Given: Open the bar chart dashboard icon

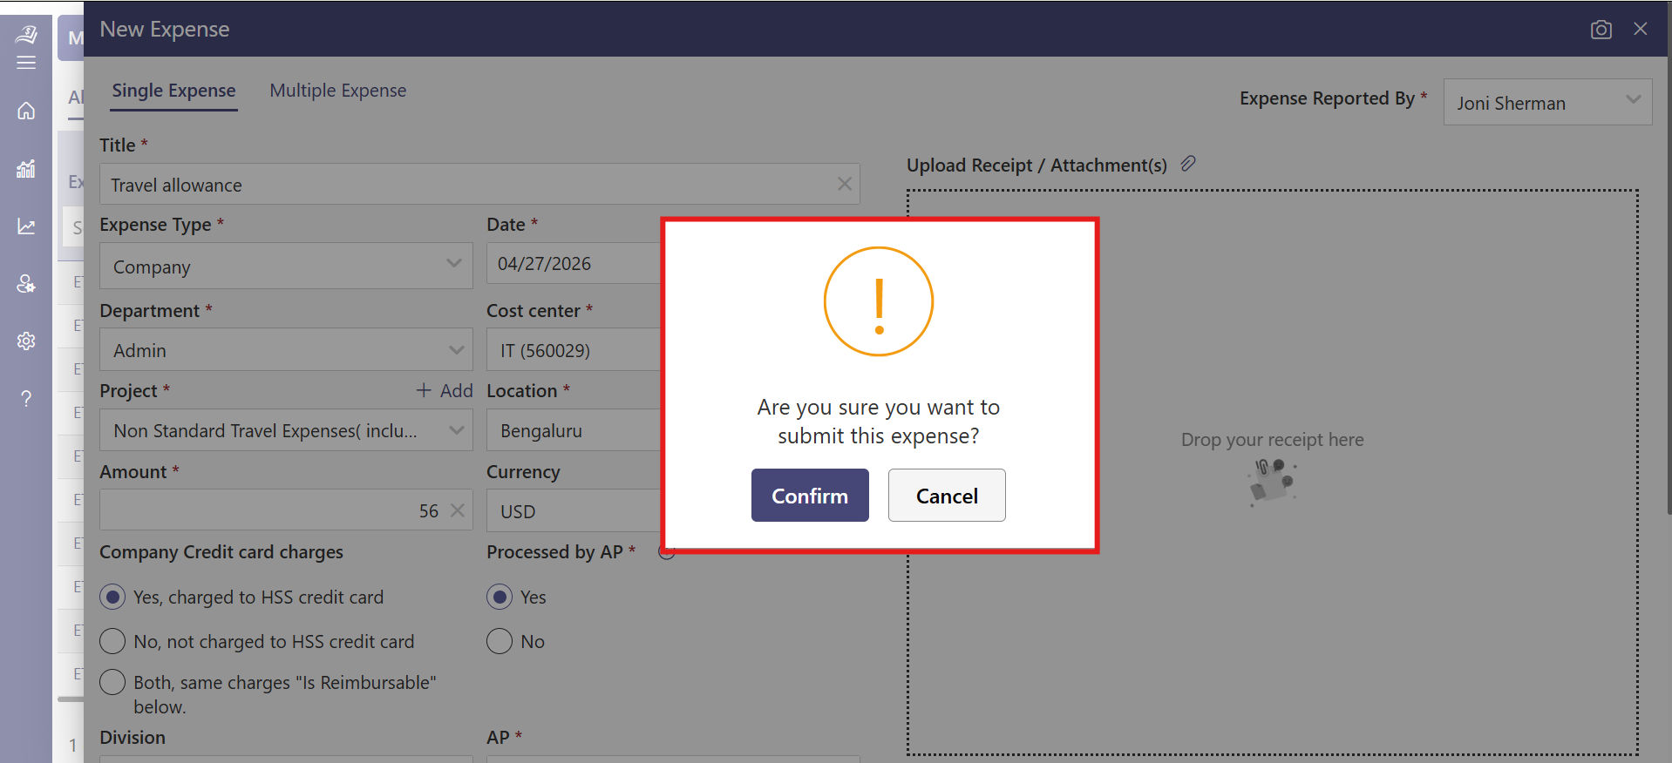Looking at the screenshot, I should 26,168.
